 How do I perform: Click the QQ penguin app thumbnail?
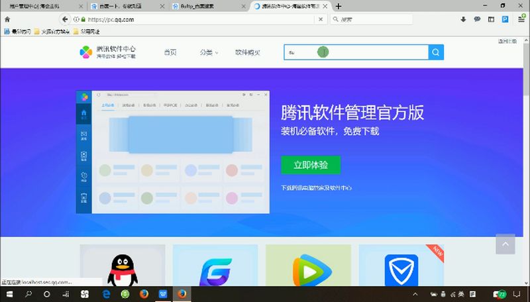pos(123,265)
